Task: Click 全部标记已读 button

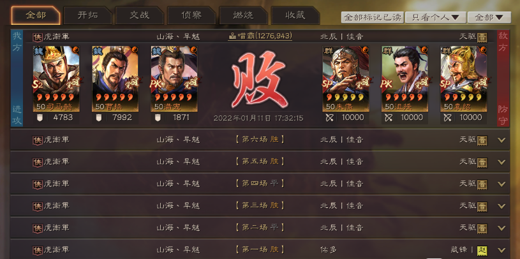Action: pyautogui.click(x=373, y=17)
